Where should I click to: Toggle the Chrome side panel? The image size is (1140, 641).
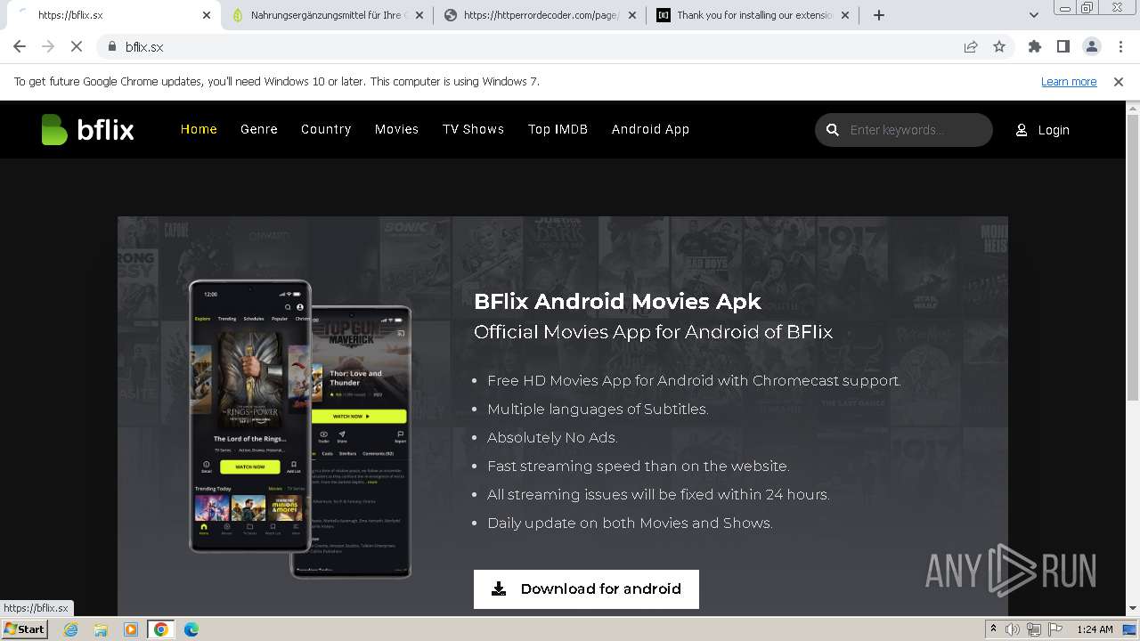click(x=1063, y=46)
